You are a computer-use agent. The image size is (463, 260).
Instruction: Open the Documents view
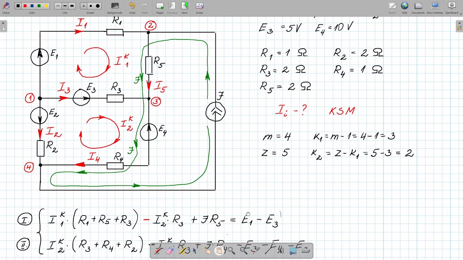coord(418,8)
